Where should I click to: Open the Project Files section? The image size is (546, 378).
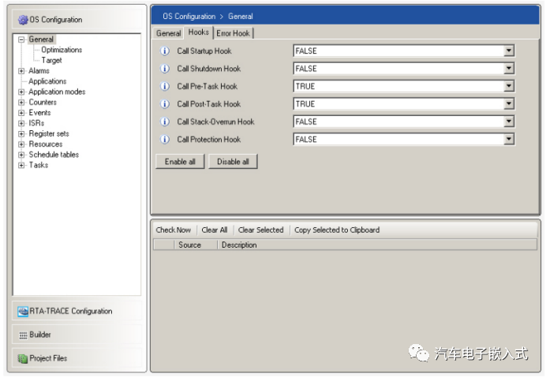pyautogui.click(x=77, y=358)
